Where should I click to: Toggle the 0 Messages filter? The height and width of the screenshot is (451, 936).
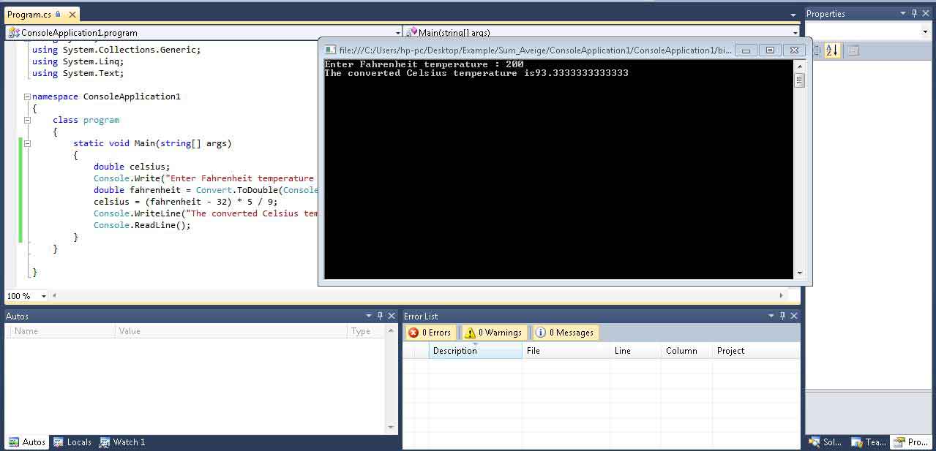(x=565, y=333)
